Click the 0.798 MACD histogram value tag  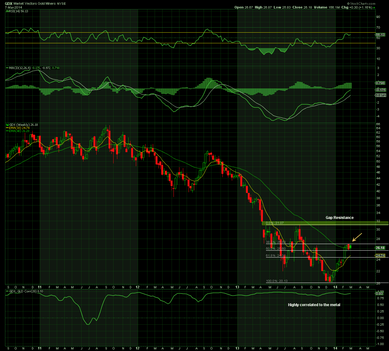pyautogui.click(x=380, y=83)
